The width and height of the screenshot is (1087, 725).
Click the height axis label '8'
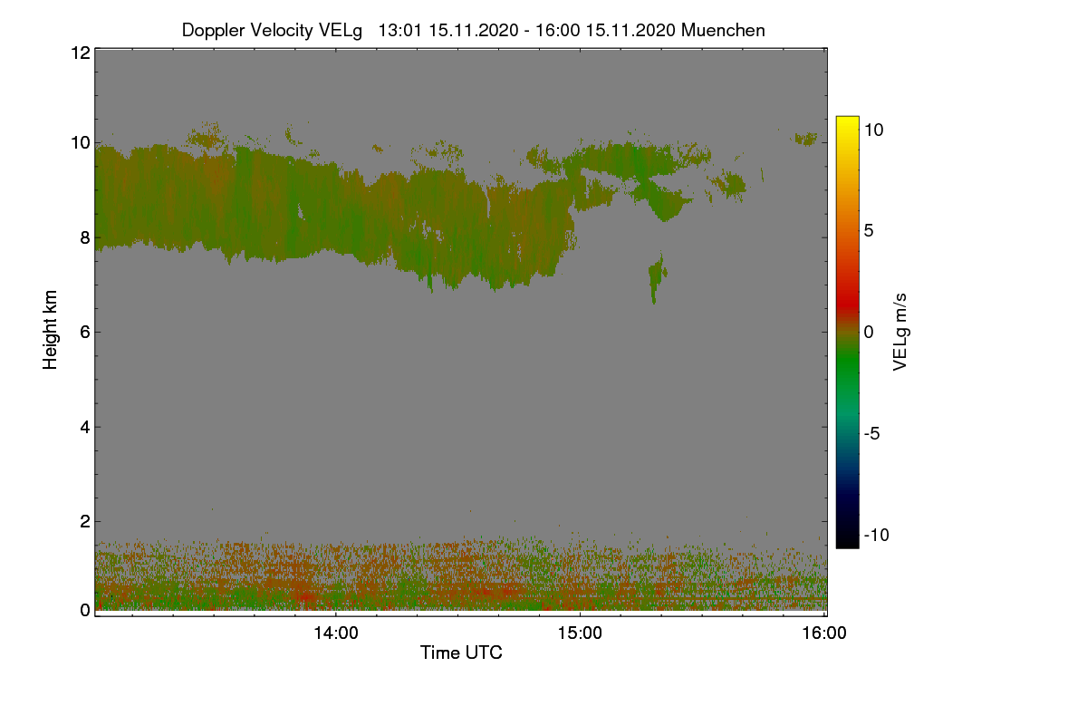coord(85,237)
